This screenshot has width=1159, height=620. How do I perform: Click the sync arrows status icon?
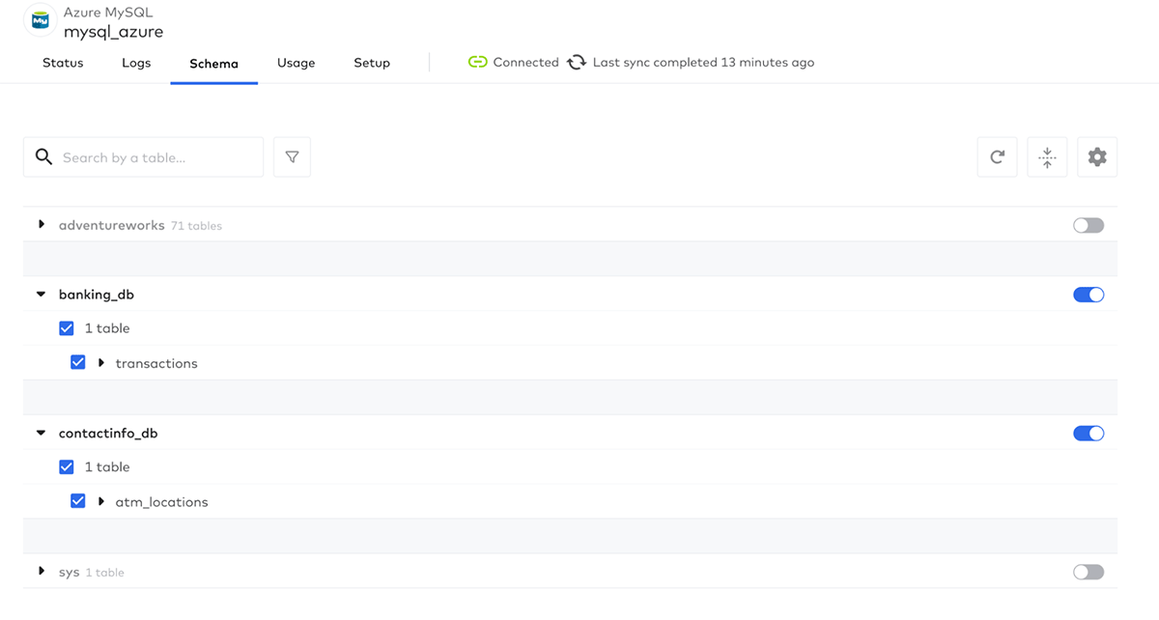pos(577,62)
